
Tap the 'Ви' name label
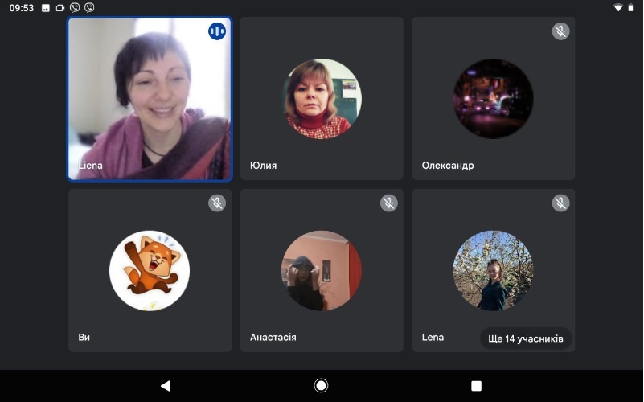coord(84,337)
